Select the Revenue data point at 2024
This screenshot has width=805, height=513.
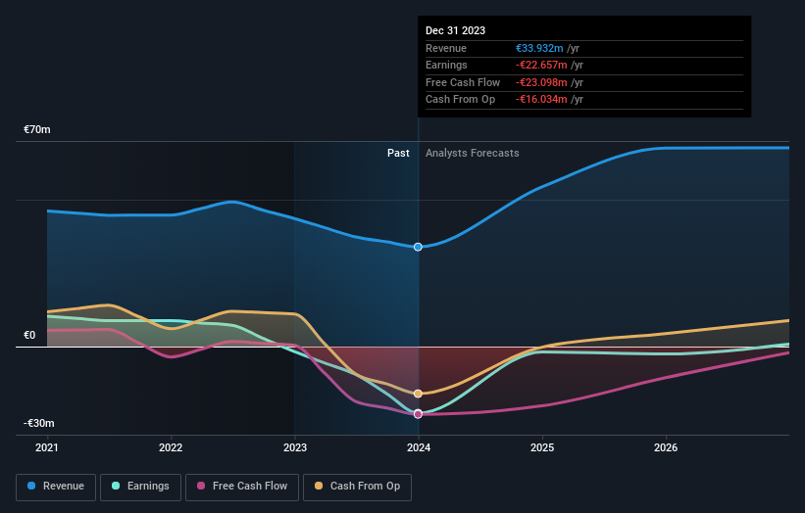coord(418,247)
